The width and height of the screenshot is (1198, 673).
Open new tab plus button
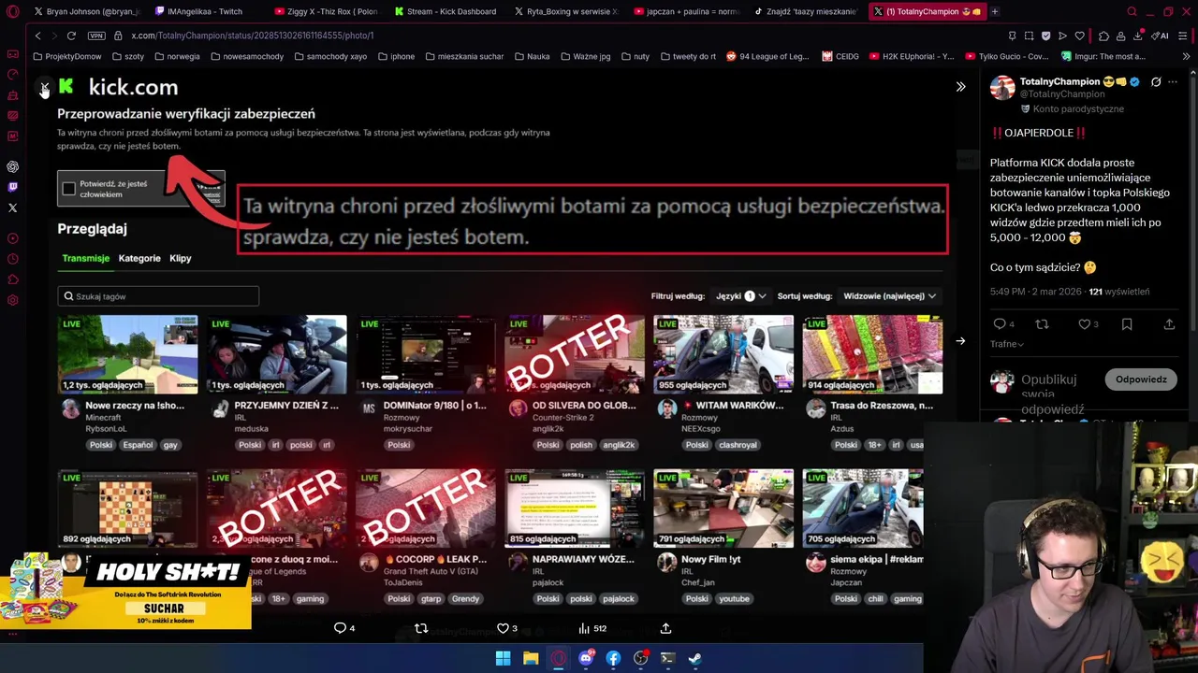[995, 11]
